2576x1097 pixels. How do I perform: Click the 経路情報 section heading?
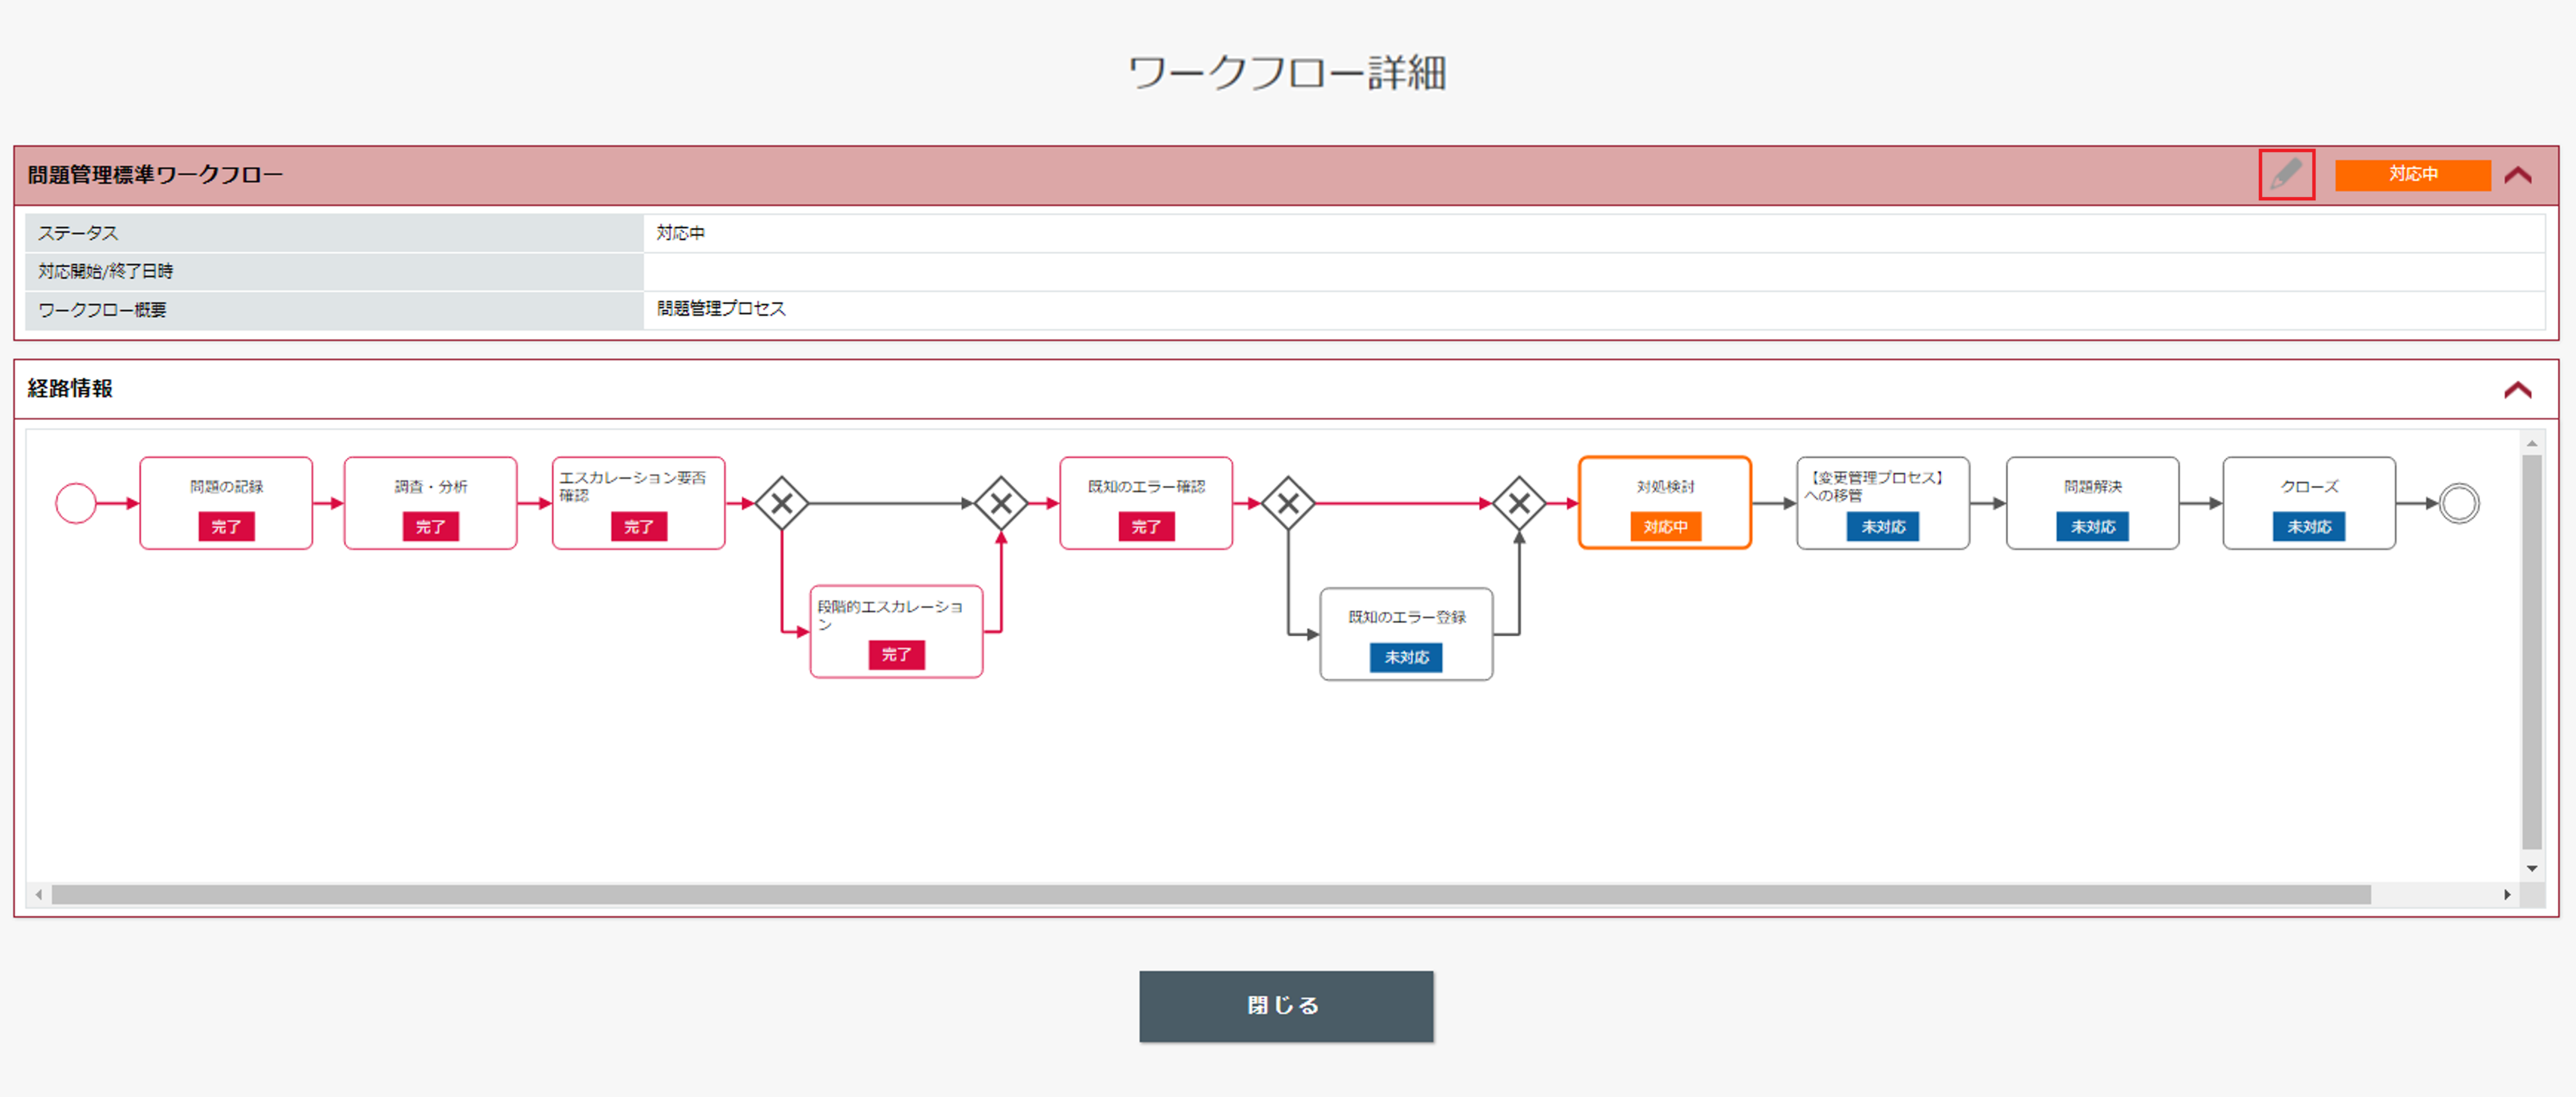coord(70,388)
